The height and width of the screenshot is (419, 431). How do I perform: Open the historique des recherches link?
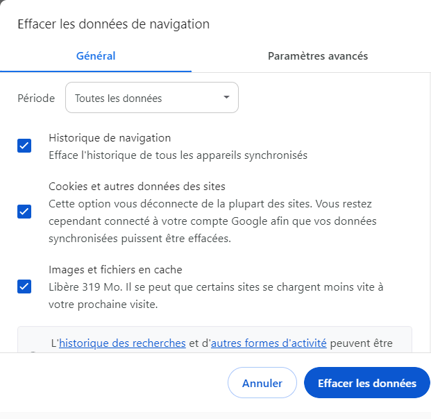pyautogui.click(x=122, y=343)
